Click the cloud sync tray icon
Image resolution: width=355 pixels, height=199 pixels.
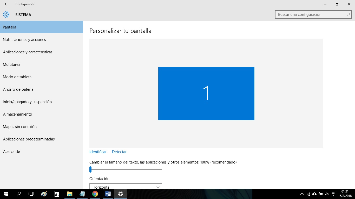314,194
